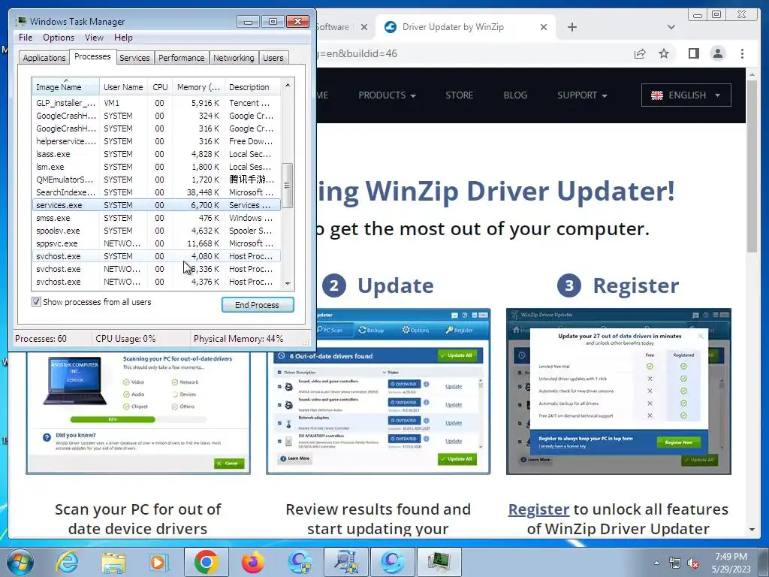The image size is (769, 577).
Task: Select the Task Manager taskbar button
Action: pos(439,562)
